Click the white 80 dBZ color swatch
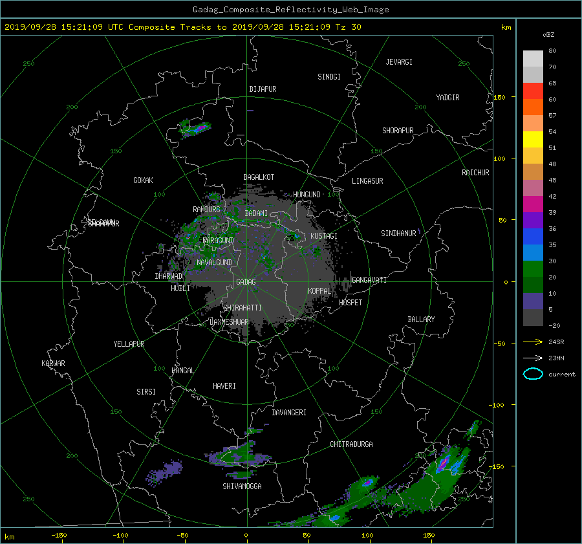This screenshot has width=582, height=544. 533,58
